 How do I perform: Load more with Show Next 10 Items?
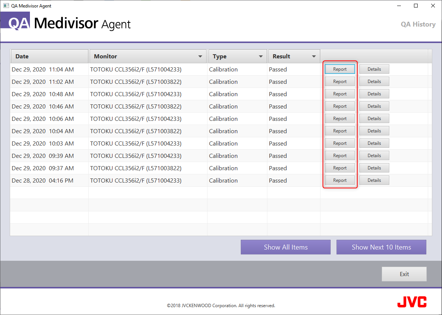381,247
